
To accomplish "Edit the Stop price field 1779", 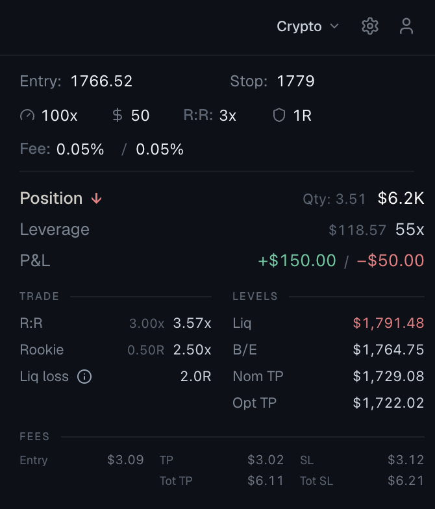I will point(295,81).
